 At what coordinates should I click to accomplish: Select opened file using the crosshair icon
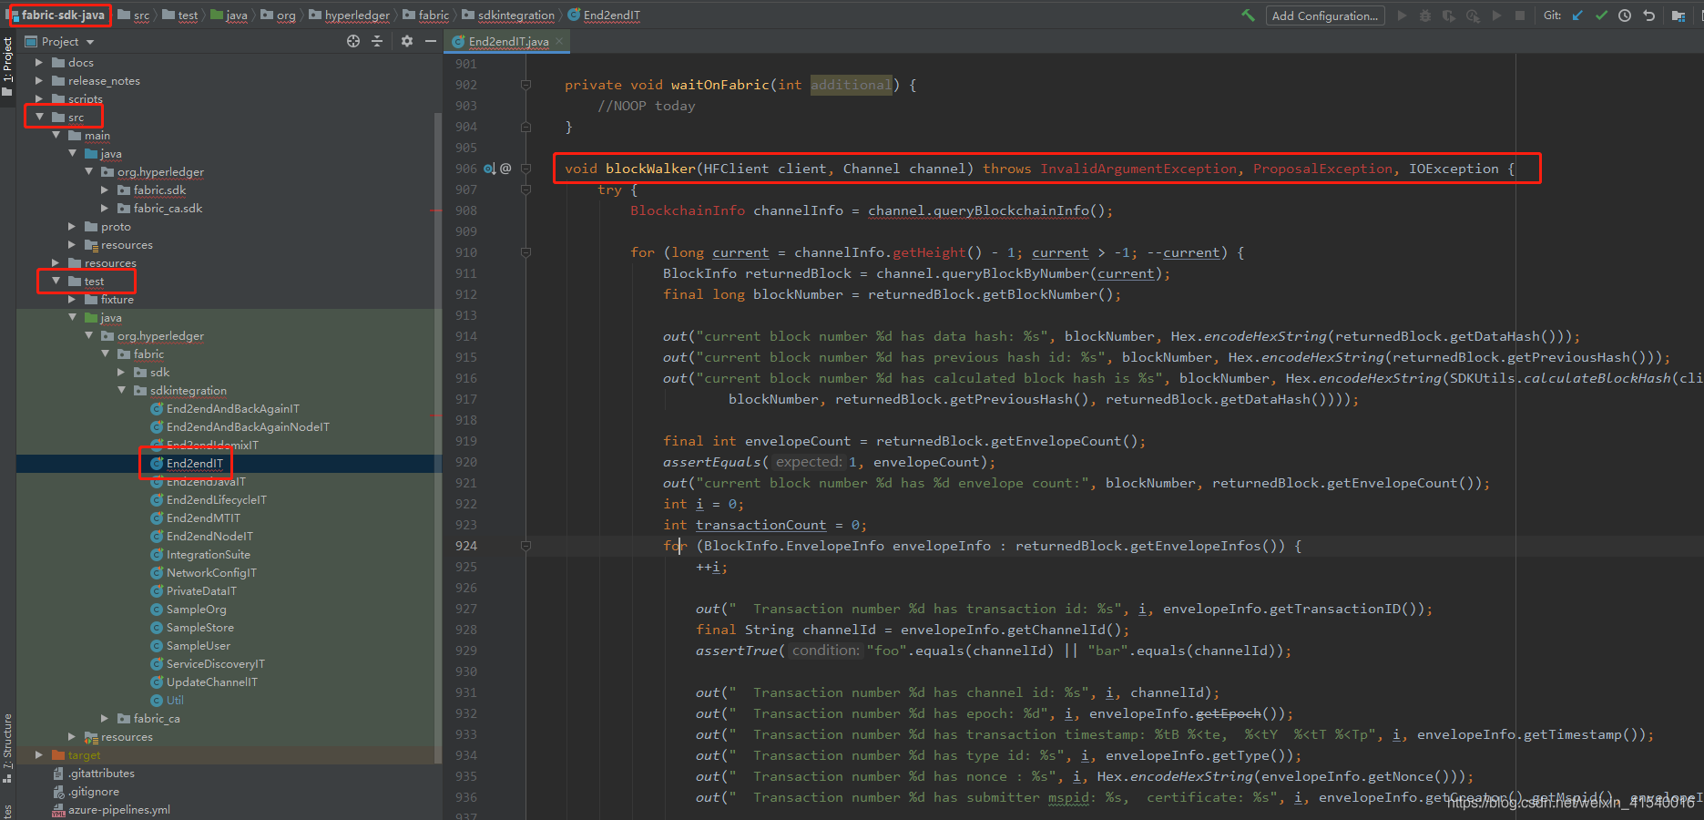[353, 41]
